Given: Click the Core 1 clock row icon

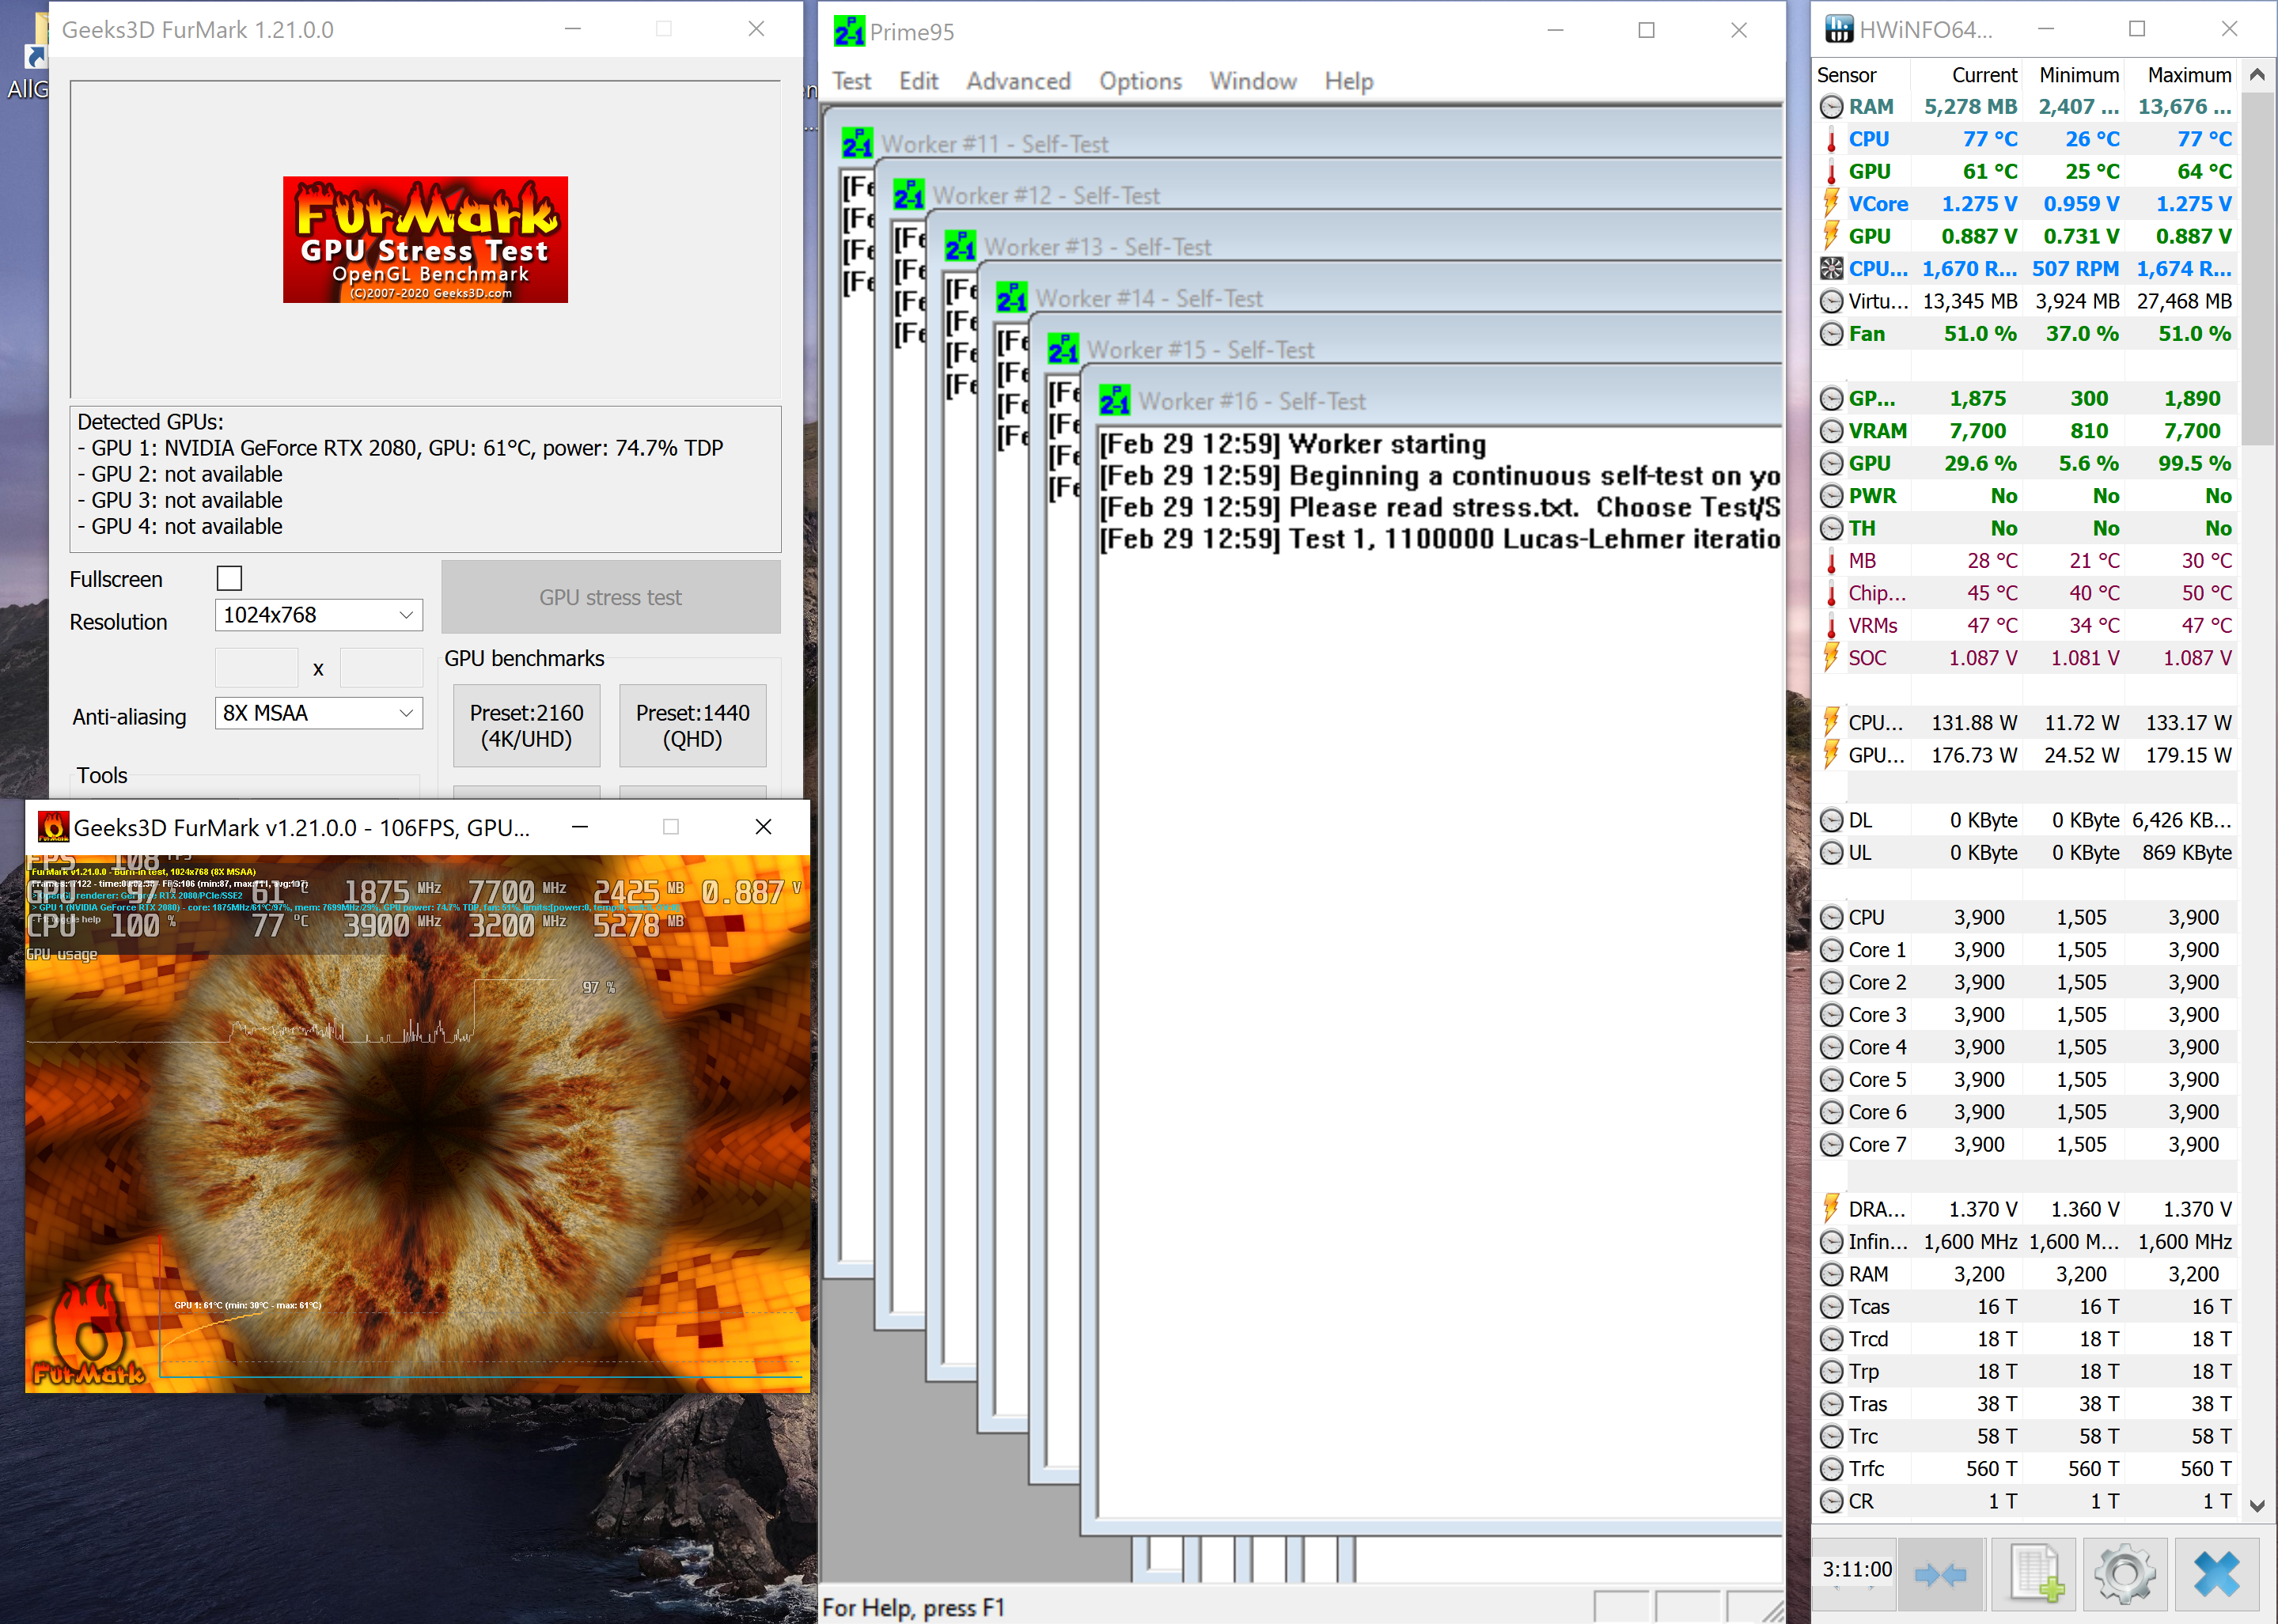Looking at the screenshot, I should click(1831, 950).
